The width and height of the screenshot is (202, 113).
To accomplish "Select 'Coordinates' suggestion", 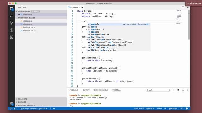I will (119, 37).
